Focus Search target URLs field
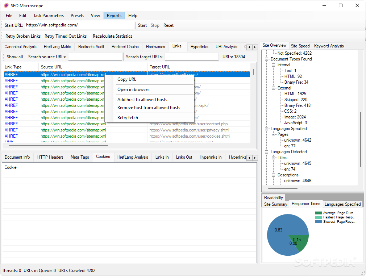Image resolution: width=366 pixels, height=276 pixels. coord(191,57)
